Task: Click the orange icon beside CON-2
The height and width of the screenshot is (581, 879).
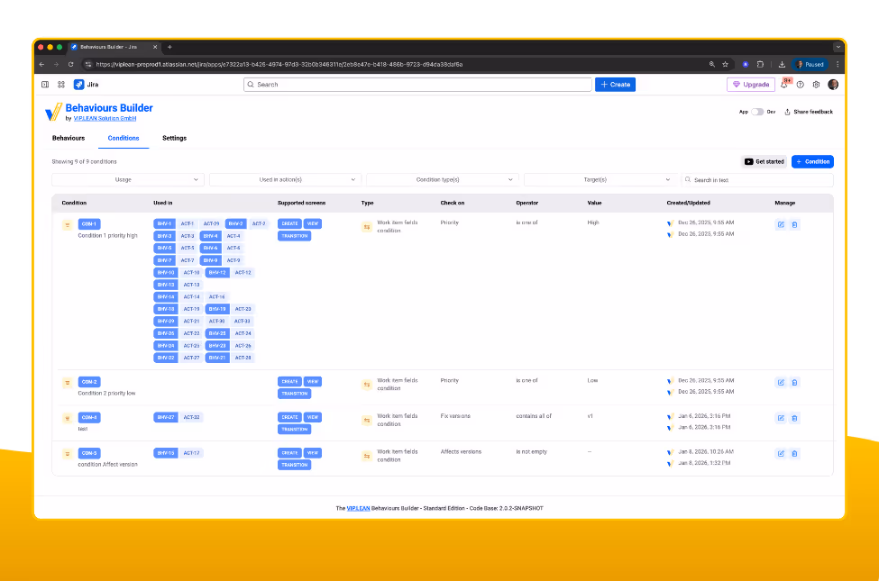Action: click(x=68, y=383)
